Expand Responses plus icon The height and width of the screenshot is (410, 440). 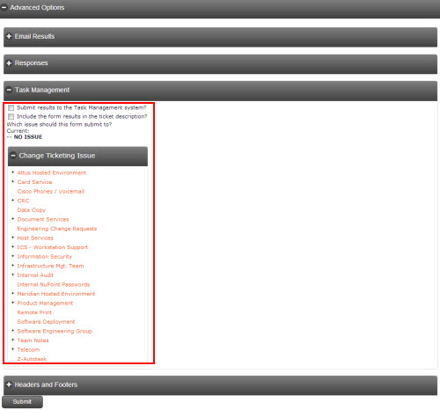click(x=9, y=63)
